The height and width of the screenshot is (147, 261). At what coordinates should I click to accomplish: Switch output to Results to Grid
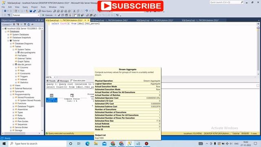click(x=91, y=15)
